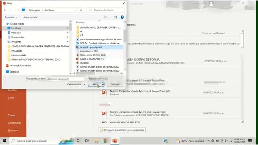This screenshot has width=258, height=145.
Task: Open Organizar dropdown menu
Action: 11,17
